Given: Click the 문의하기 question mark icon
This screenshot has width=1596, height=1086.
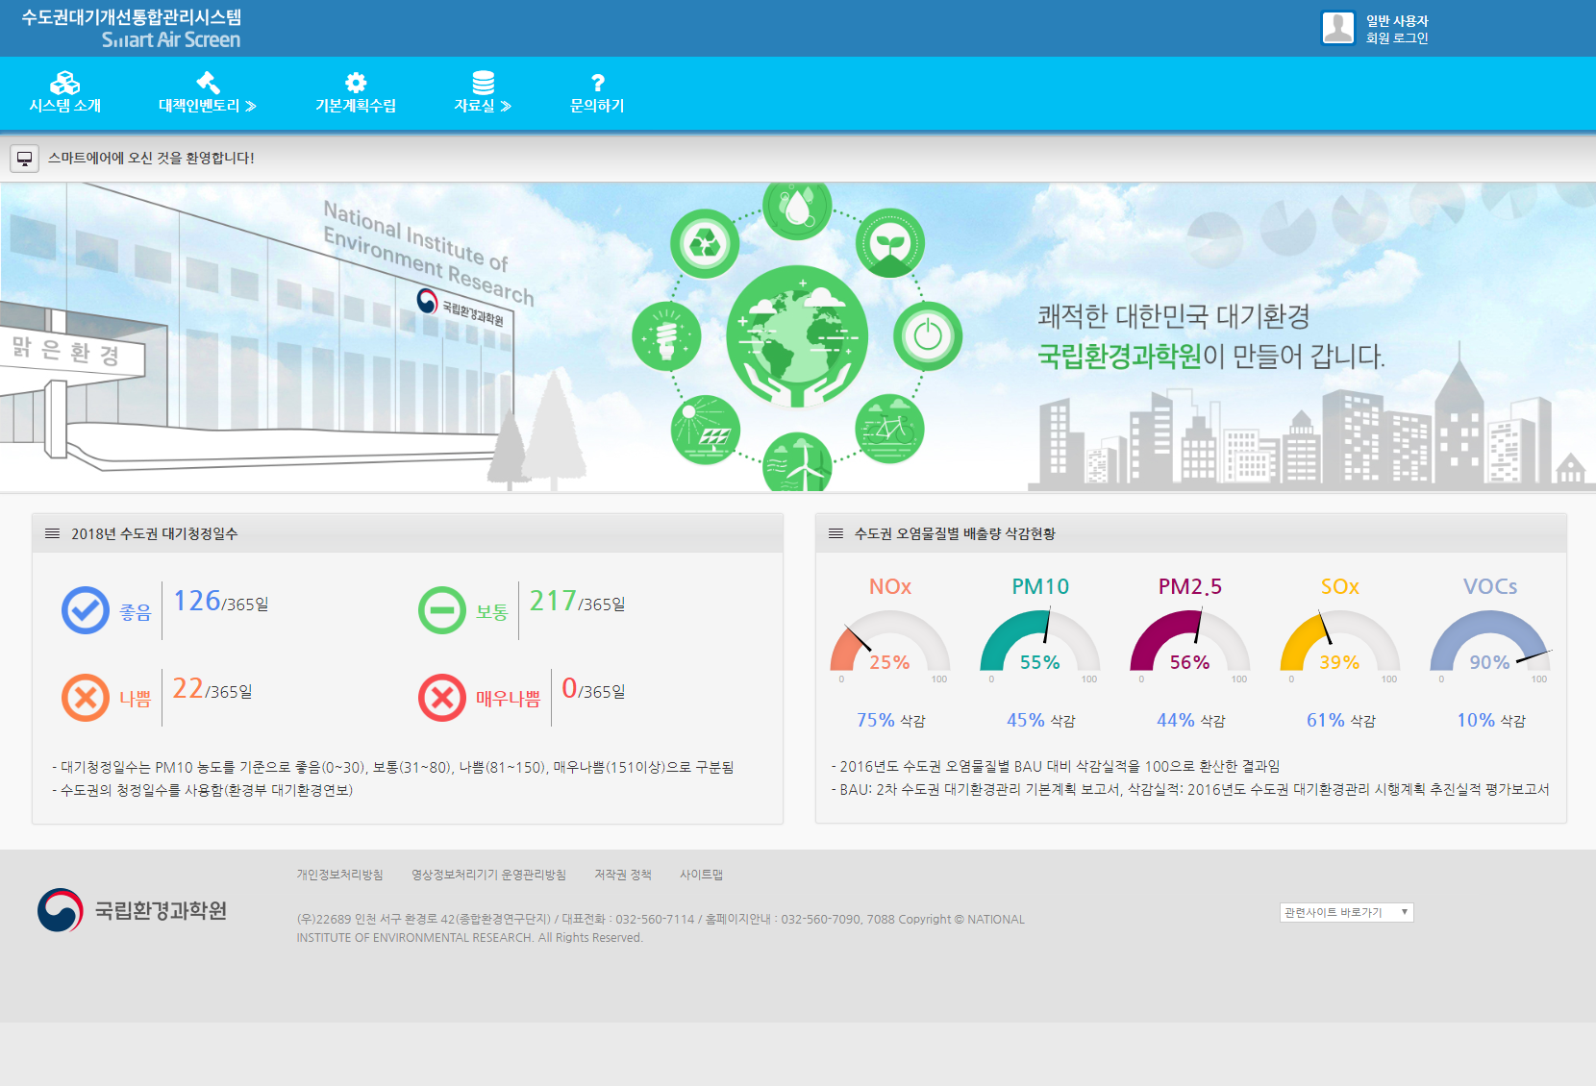Looking at the screenshot, I should (597, 83).
